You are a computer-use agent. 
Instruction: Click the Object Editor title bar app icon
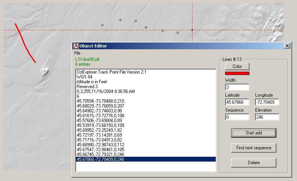76,46
